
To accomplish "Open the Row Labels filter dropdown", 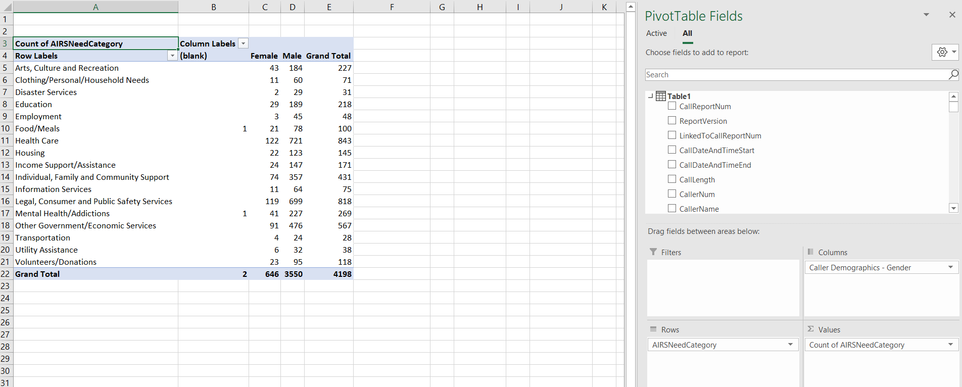I will pyautogui.click(x=172, y=56).
